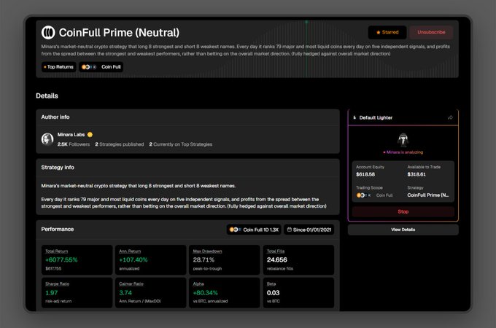Click 2 Currently on Top Strategies
This screenshot has height=328, width=496.
click(181, 144)
